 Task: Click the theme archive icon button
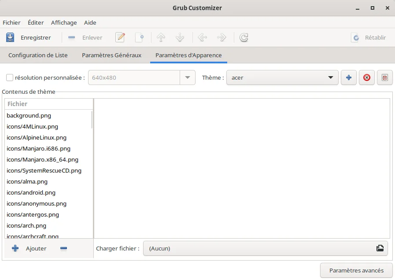tap(385, 77)
